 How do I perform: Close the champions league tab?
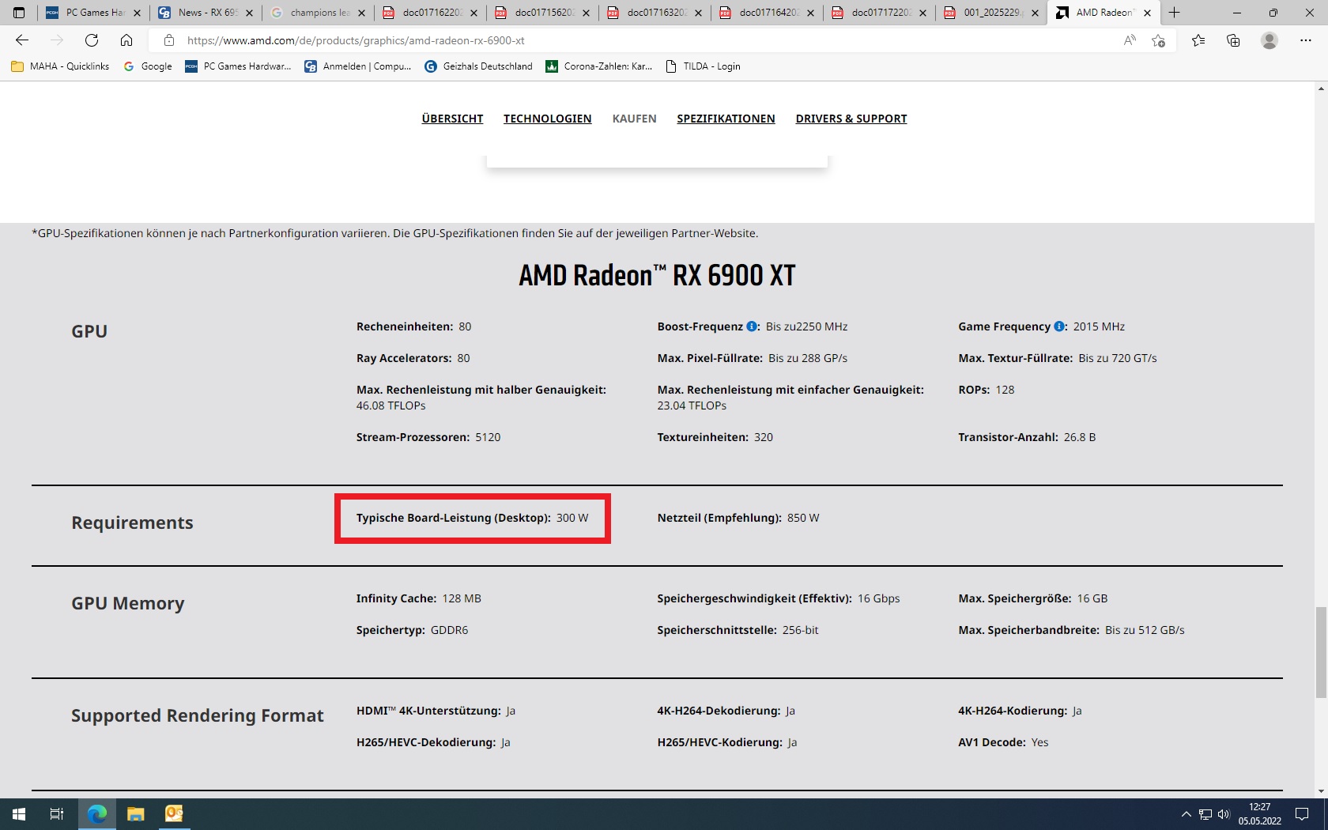pyautogui.click(x=361, y=13)
